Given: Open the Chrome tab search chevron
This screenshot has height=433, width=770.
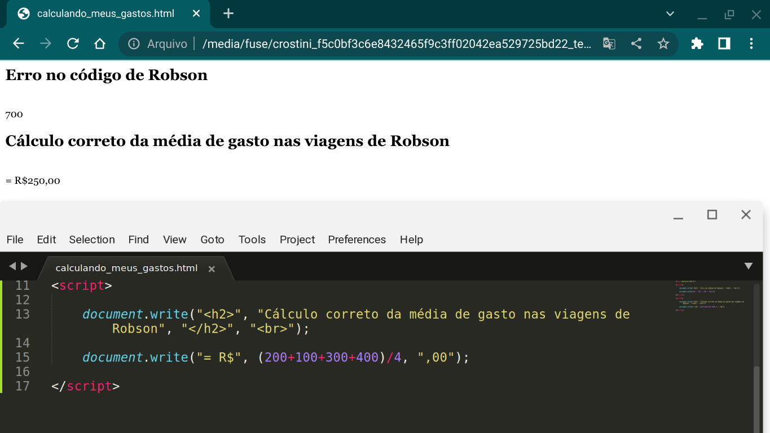Looking at the screenshot, I should click(x=670, y=14).
